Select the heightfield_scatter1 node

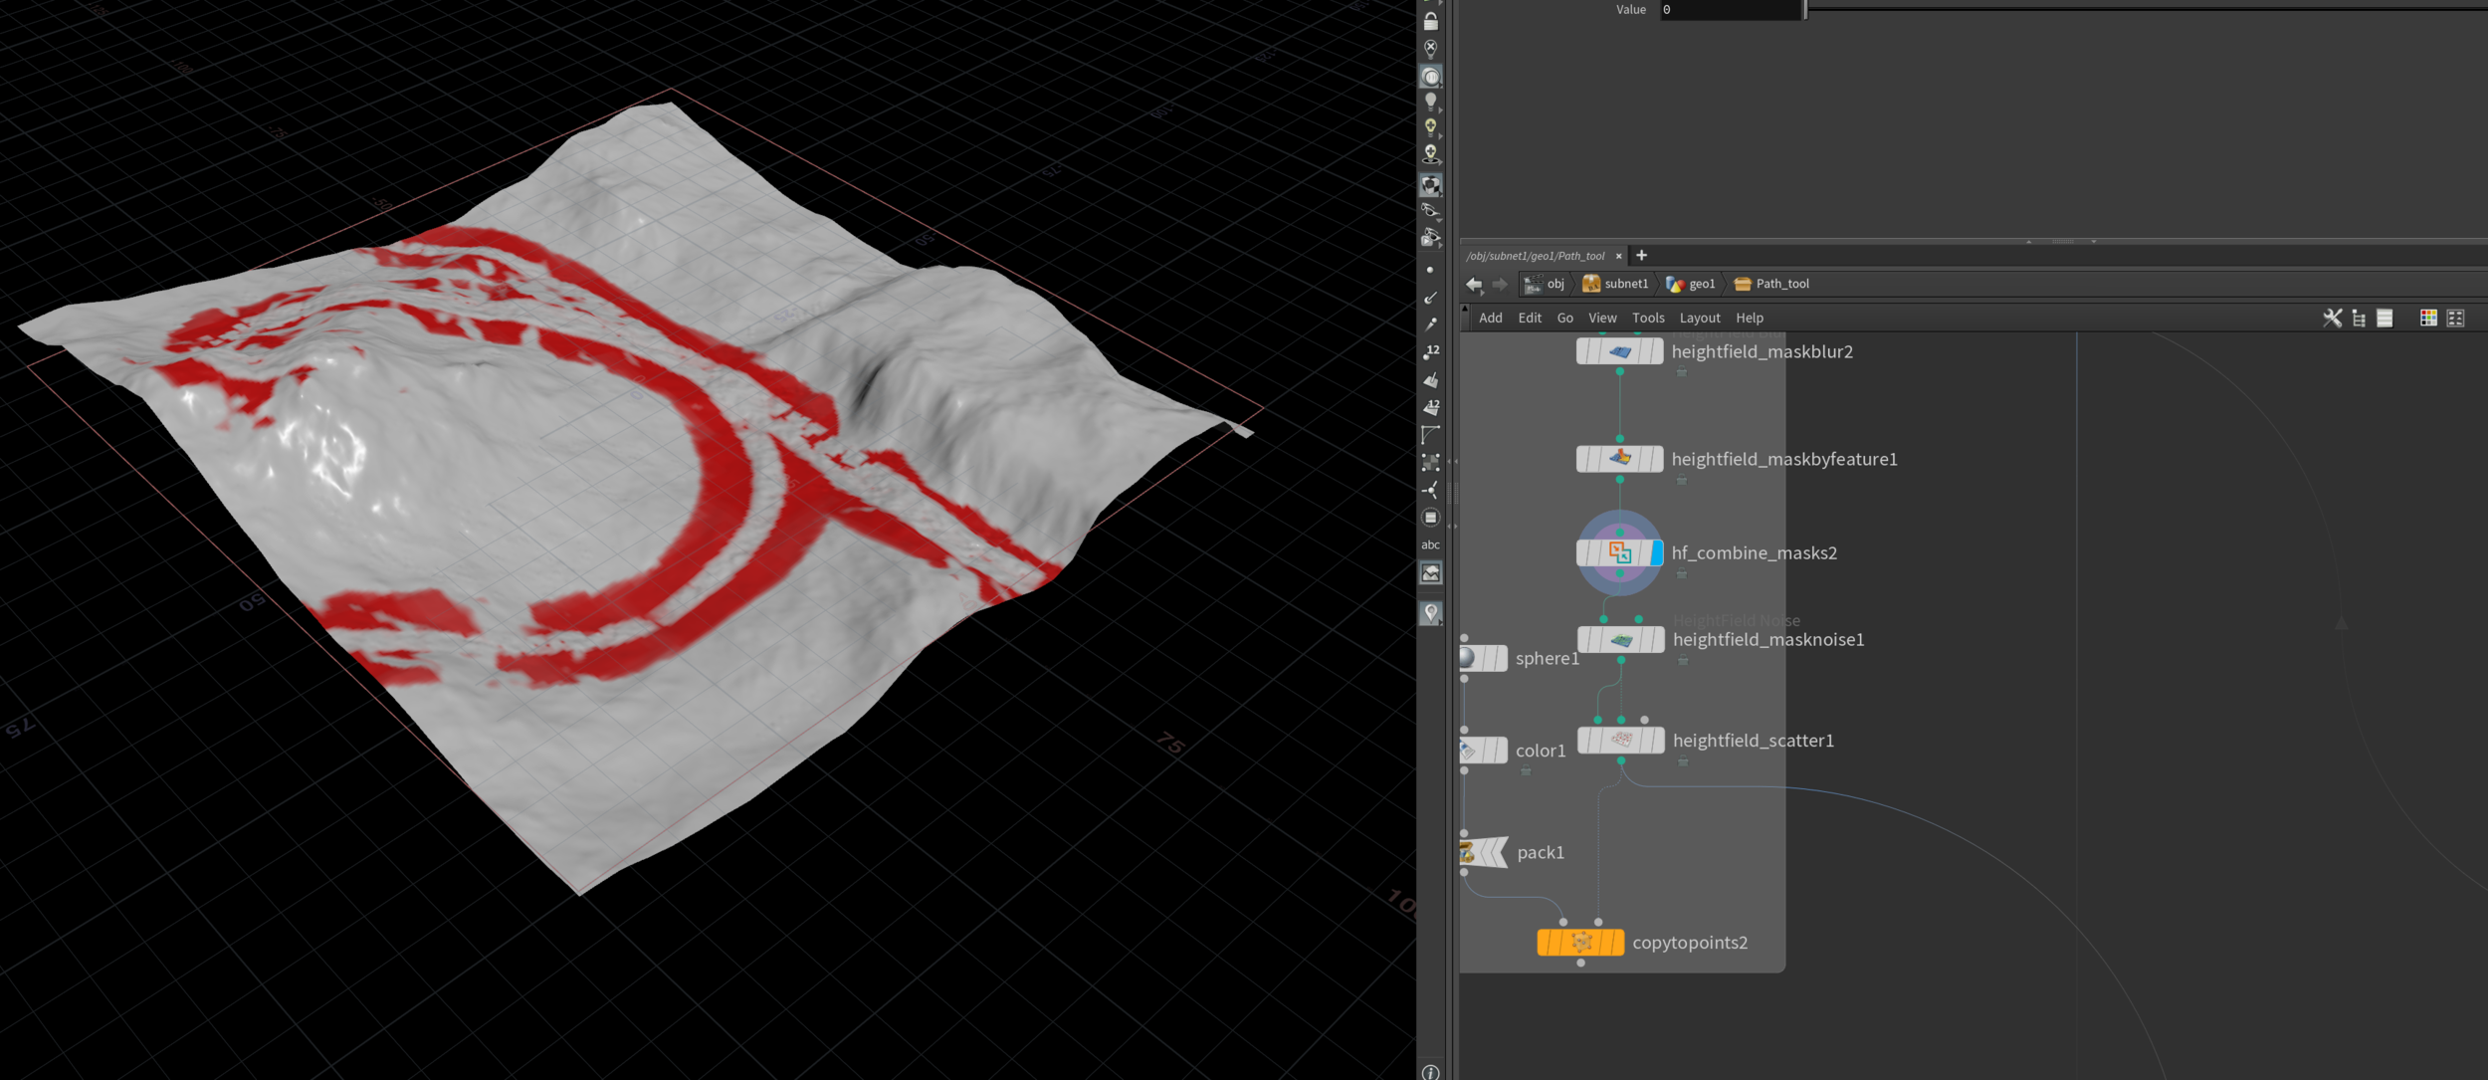point(1621,740)
